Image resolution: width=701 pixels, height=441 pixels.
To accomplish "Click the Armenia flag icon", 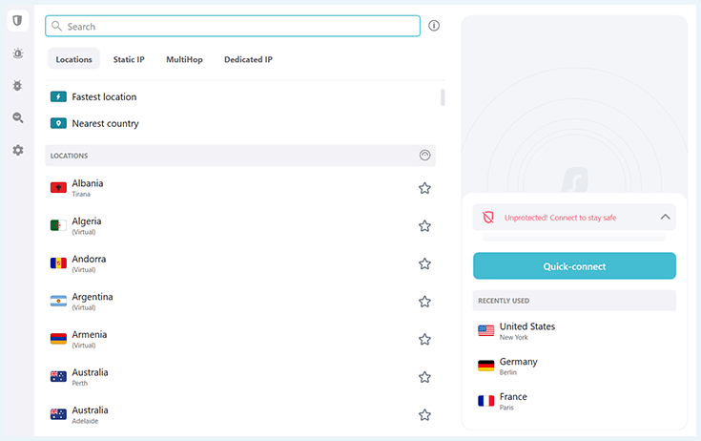I will (x=58, y=339).
